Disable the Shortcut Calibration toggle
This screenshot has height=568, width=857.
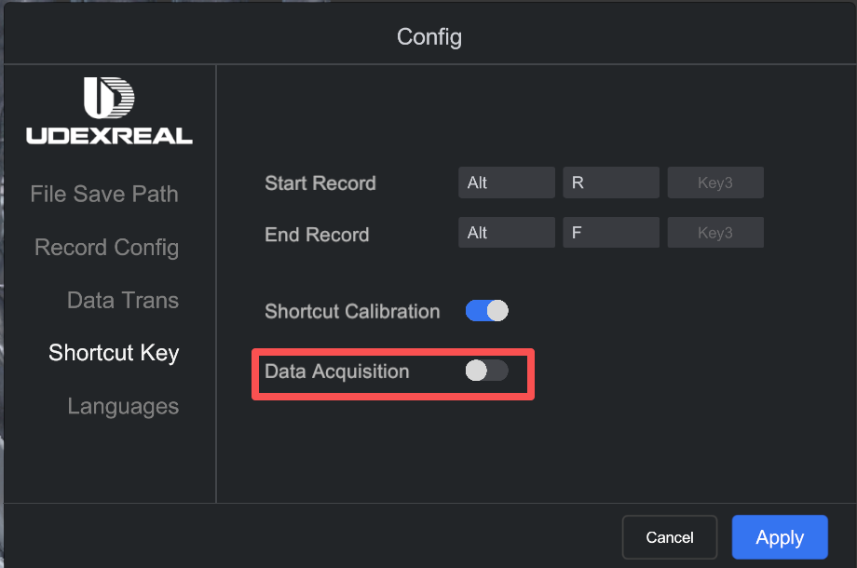[487, 311]
